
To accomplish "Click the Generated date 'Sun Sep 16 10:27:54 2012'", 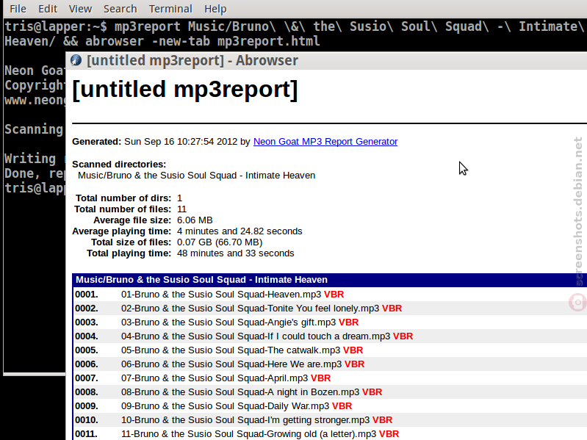I will click(x=181, y=142).
